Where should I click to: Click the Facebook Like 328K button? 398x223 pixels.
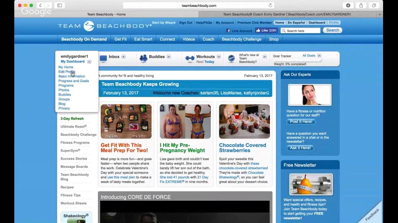(x=266, y=30)
